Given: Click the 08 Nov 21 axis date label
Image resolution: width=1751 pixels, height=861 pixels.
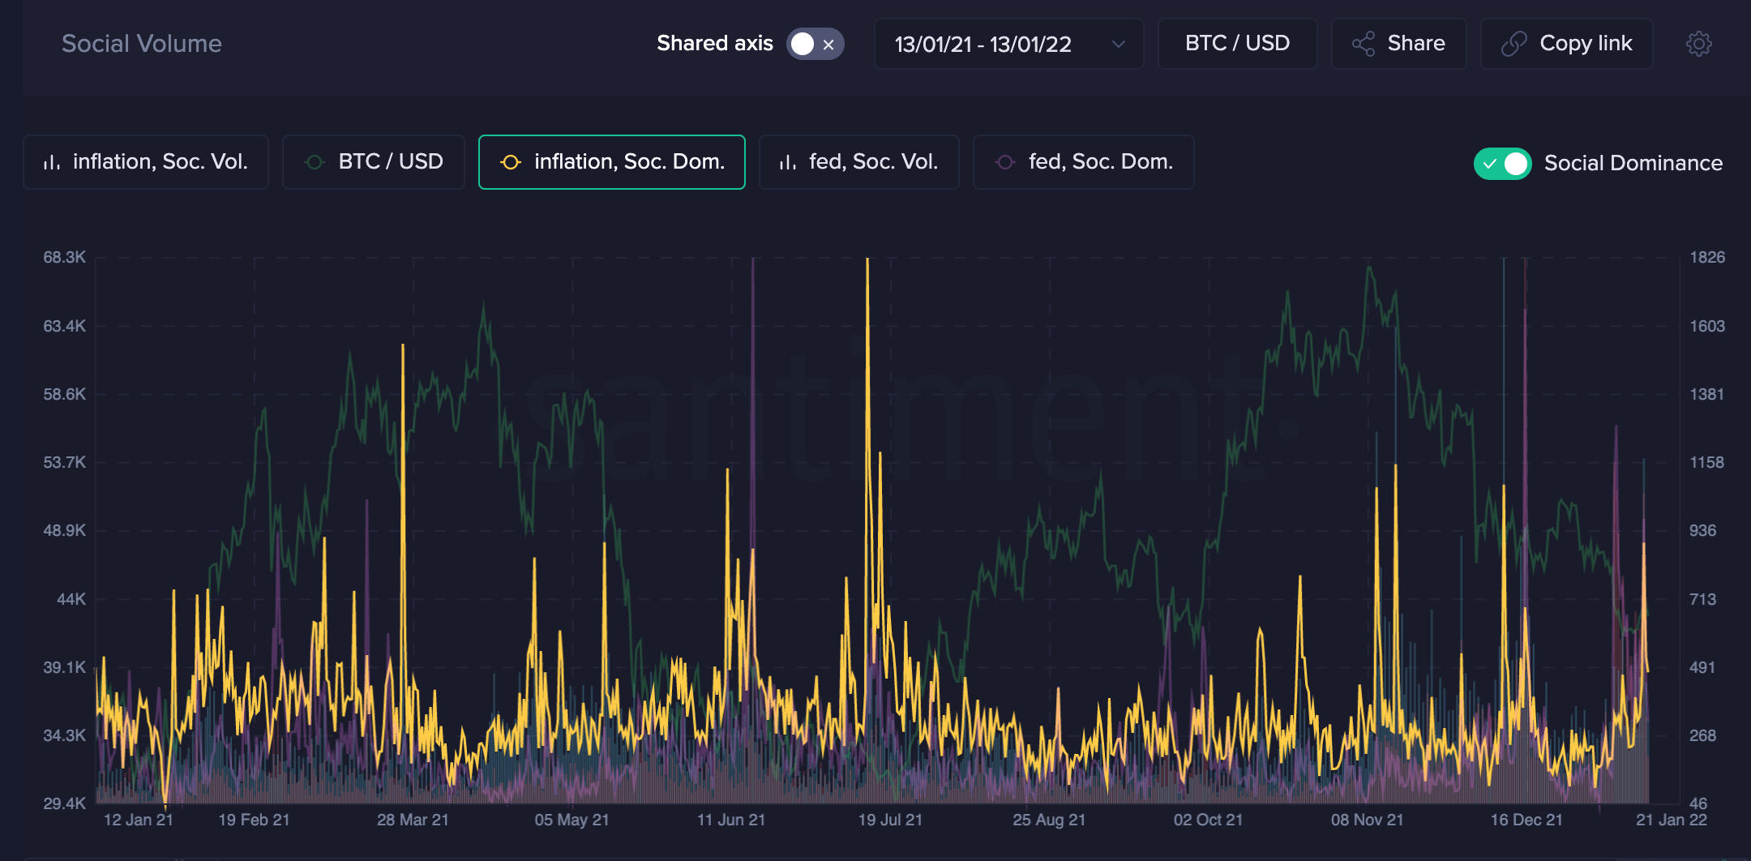Looking at the screenshot, I should tap(1367, 820).
